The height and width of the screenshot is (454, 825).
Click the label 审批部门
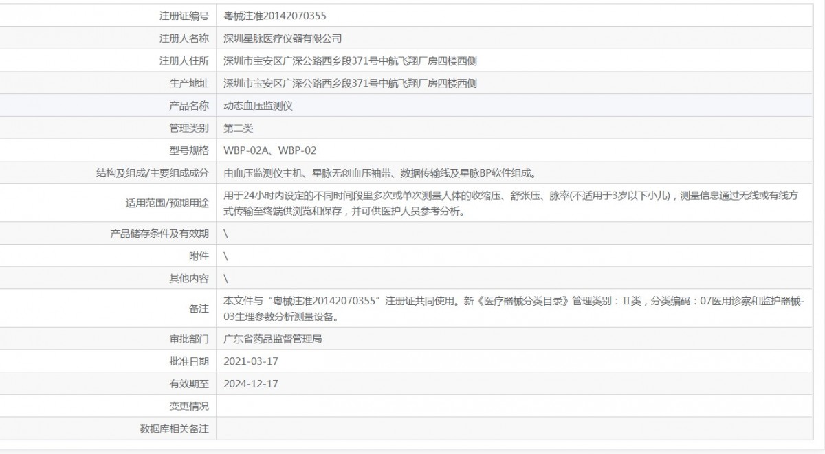click(x=189, y=339)
